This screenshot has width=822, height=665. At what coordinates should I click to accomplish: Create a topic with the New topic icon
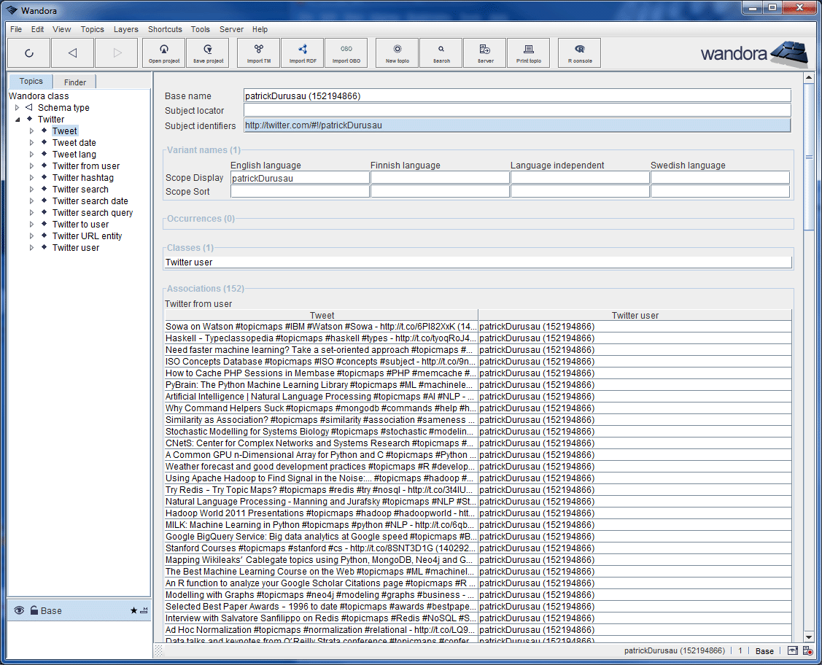pos(397,52)
